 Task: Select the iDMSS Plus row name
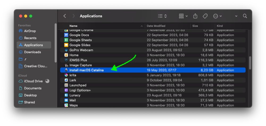(x=78, y=60)
